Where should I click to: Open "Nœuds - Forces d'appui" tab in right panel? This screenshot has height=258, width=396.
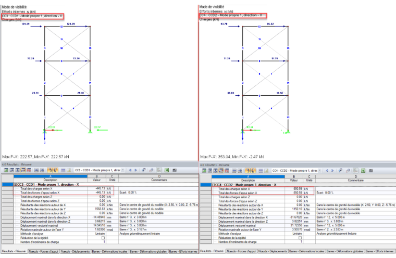[241, 251]
